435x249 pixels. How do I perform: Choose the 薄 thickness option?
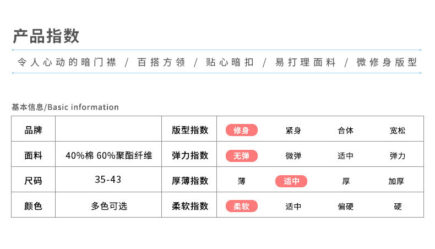point(241,181)
